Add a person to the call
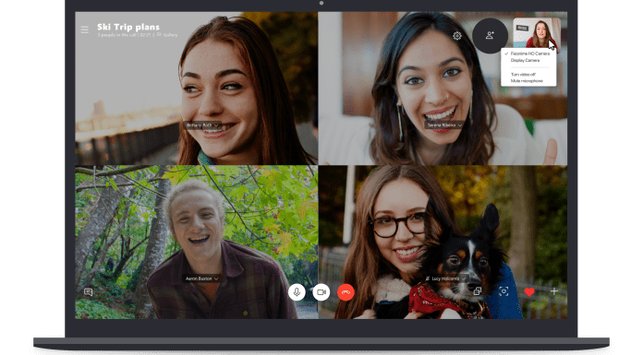 coord(490,36)
